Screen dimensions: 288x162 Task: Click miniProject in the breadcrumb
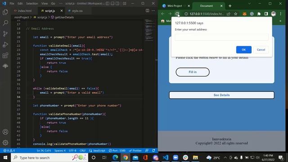[x=22, y=17]
